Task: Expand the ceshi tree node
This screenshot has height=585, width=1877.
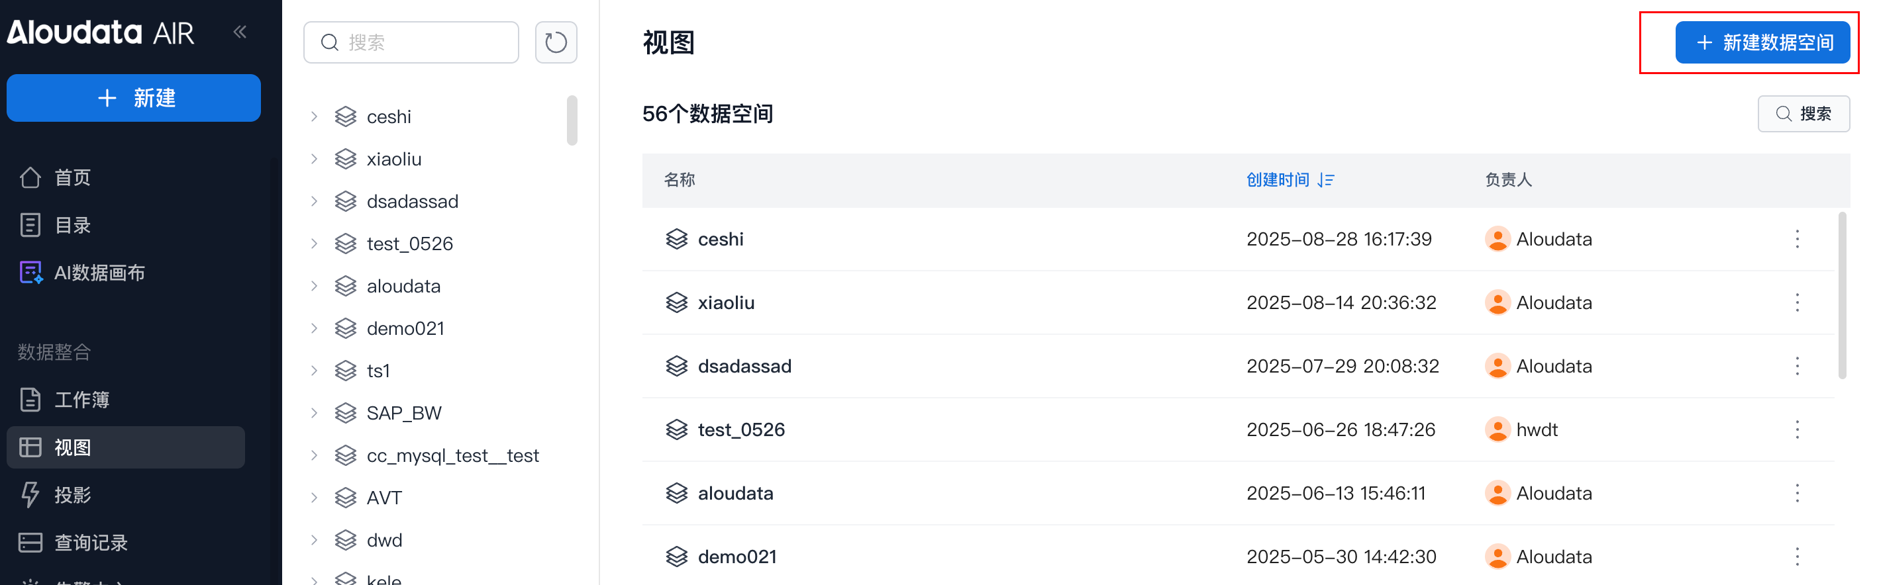Action: (x=314, y=116)
